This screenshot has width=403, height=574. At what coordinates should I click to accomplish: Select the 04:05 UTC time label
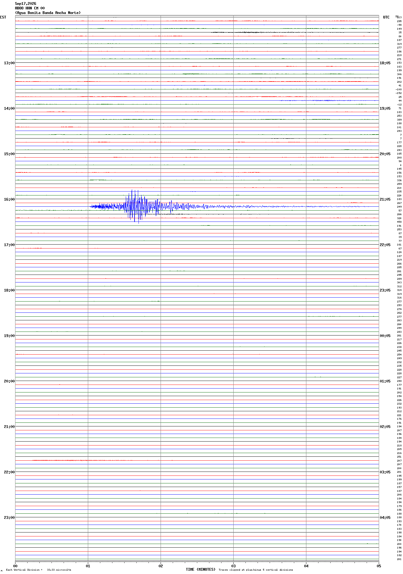click(385, 518)
